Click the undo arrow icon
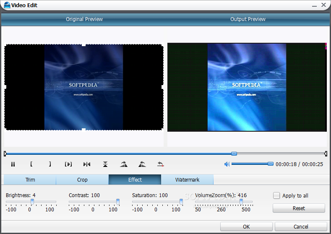Viewport: 331px width, 234px height. click(x=161, y=164)
